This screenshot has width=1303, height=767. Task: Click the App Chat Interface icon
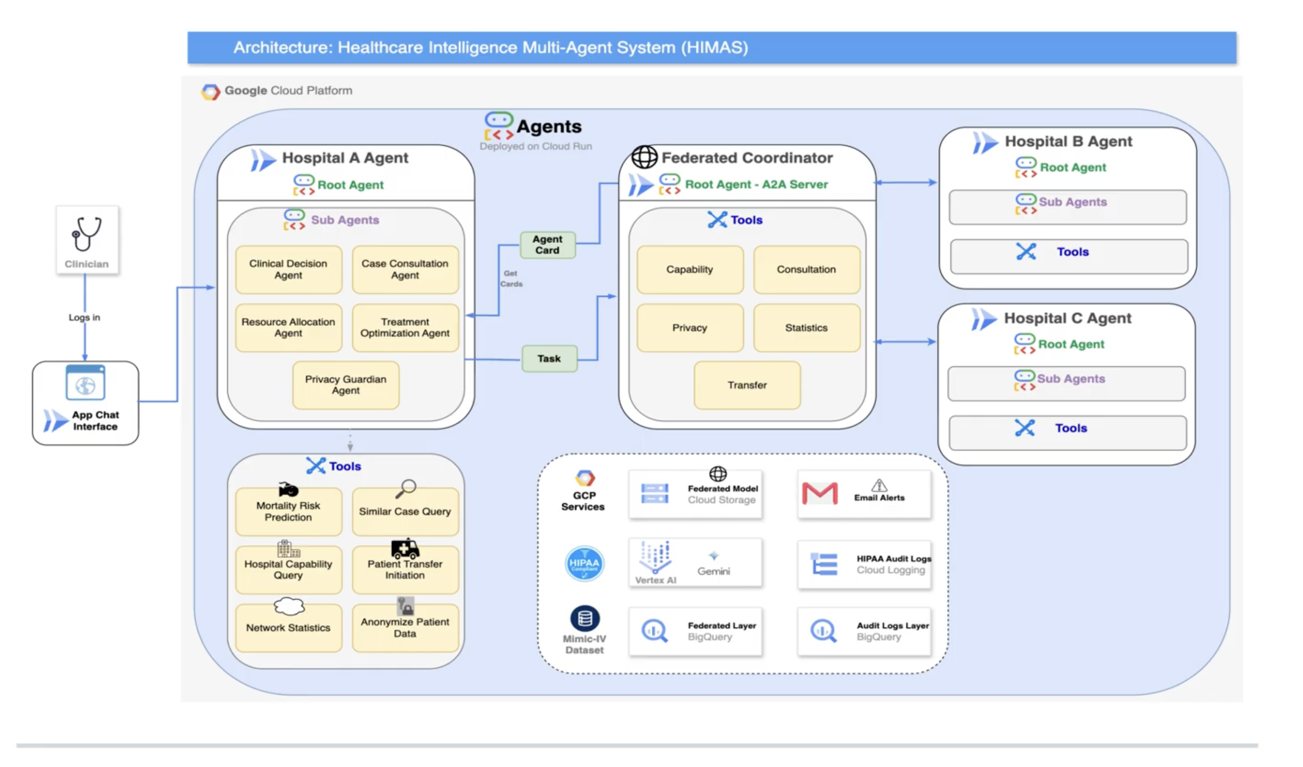pyautogui.click(x=86, y=387)
